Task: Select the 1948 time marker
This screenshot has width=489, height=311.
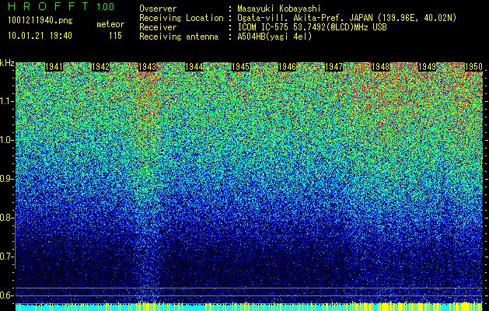Action: (x=381, y=67)
